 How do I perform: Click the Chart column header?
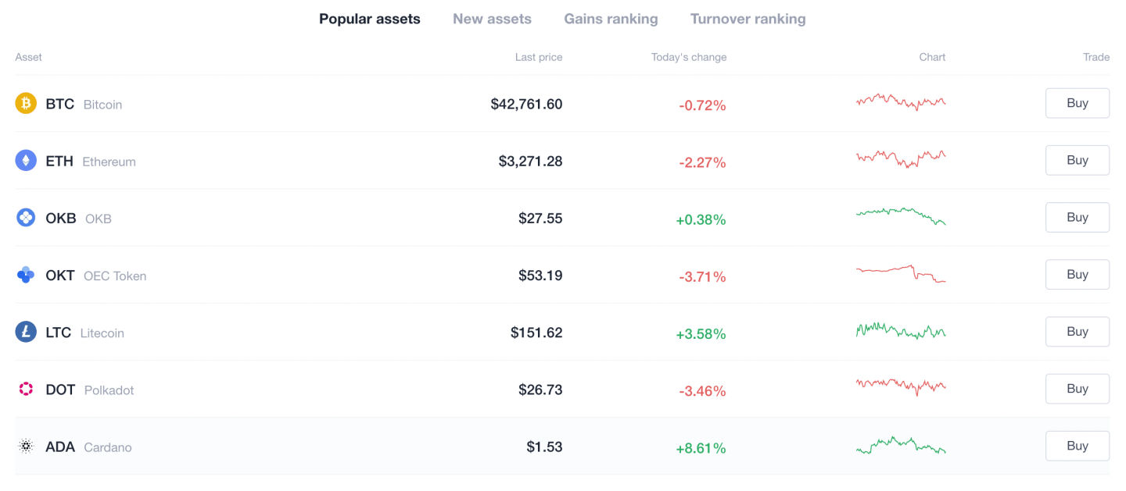point(932,57)
